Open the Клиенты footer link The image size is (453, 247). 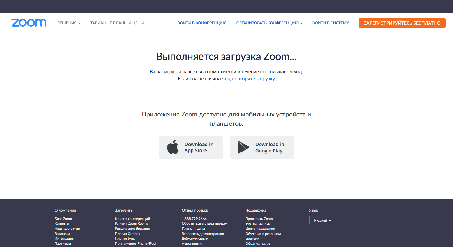pyautogui.click(x=62, y=224)
